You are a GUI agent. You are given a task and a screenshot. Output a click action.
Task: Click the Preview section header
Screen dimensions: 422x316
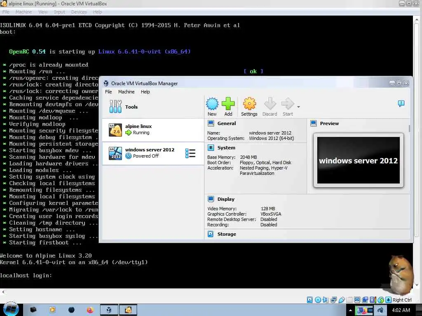[329, 123]
